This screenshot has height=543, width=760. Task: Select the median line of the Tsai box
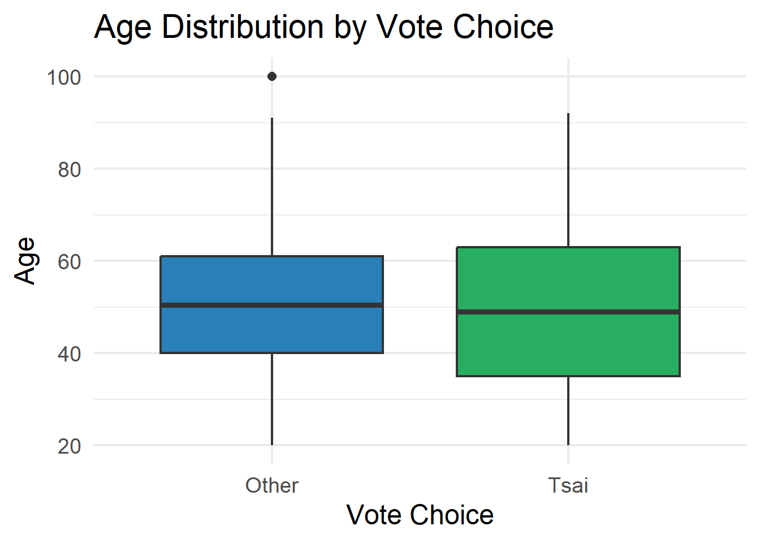(568, 312)
